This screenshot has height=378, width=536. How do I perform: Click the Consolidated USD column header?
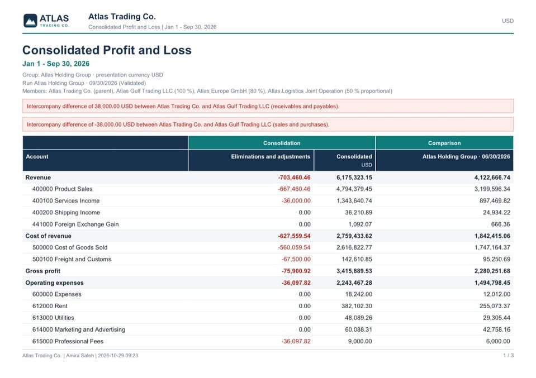[x=344, y=160]
